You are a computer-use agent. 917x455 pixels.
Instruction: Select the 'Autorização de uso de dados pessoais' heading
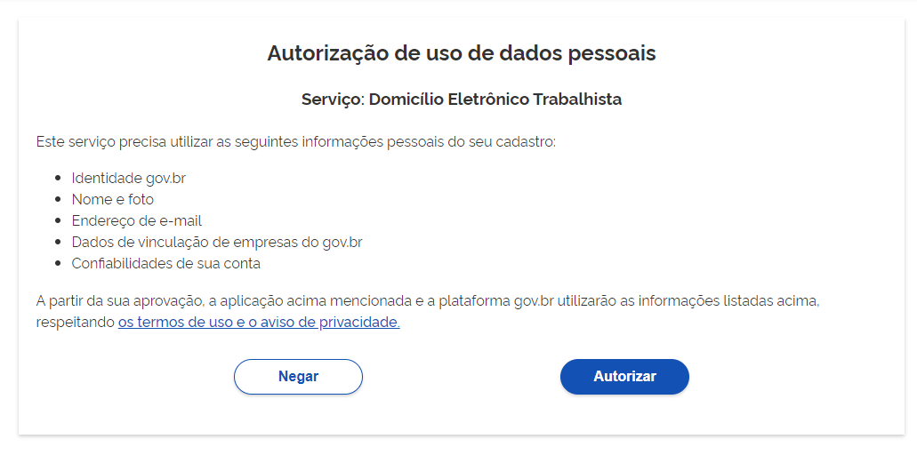462,53
